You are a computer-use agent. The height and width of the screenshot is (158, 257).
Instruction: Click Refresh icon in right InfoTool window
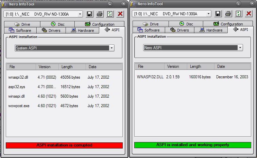coord(238,14)
